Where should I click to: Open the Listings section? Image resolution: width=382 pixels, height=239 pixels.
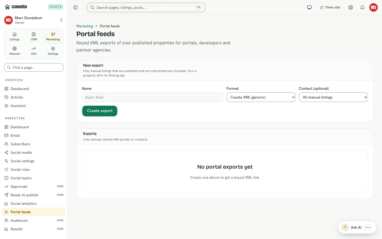click(15, 36)
